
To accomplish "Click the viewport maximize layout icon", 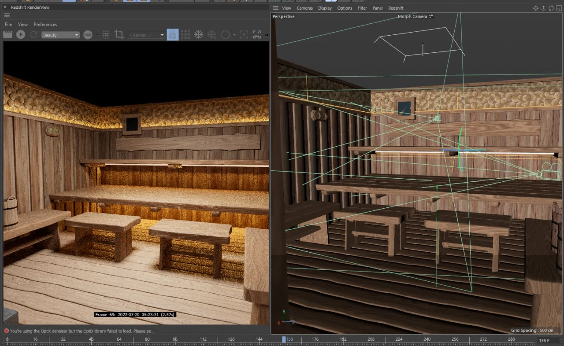I will [x=558, y=8].
